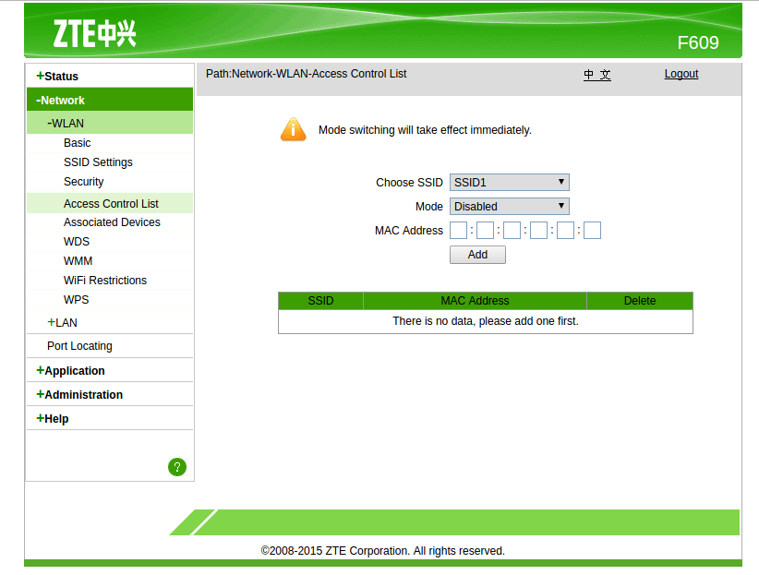Focus the sixth MAC Address octet field
The height and width of the screenshot is (575, 759).
(592, 231)
